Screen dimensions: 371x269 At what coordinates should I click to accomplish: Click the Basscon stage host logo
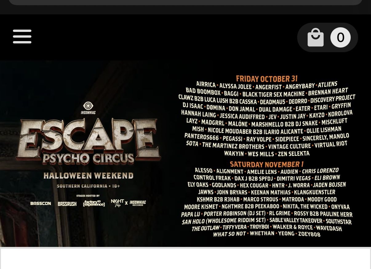[x=41, y=203]
